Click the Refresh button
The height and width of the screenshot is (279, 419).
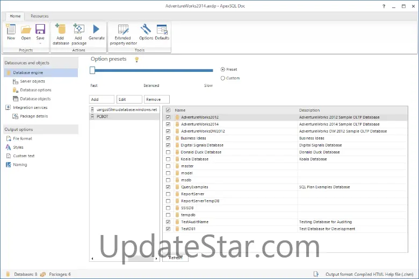(x=175, y=258)
